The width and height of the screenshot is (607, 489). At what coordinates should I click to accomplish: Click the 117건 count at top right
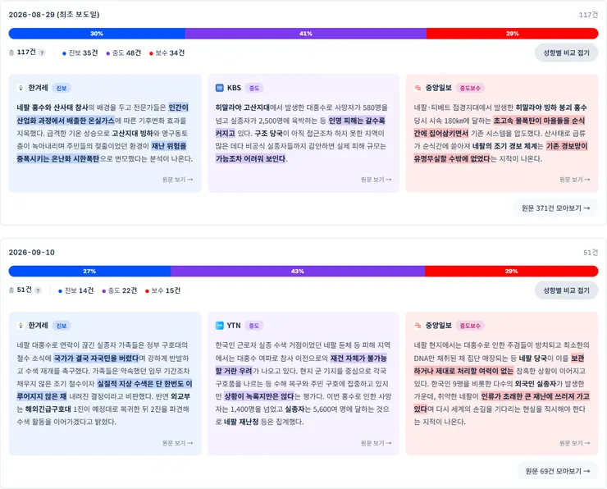tap(588, 15)
